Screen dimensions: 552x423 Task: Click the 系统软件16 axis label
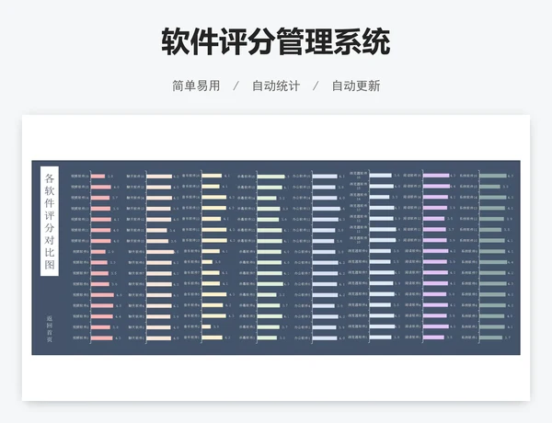click(x=468, y=176)
